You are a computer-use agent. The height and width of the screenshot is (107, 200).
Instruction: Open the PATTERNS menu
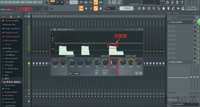coord(16,2)
